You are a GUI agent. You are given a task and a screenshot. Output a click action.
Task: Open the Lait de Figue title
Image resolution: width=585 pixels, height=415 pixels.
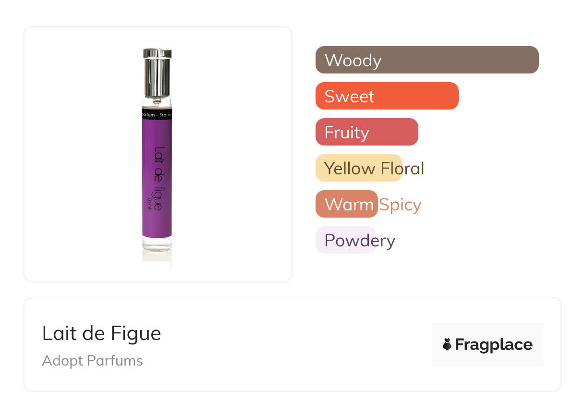[101, 333]
